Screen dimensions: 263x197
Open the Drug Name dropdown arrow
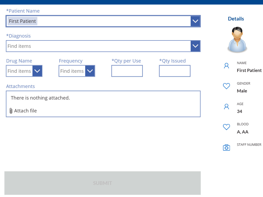[37, 71]
